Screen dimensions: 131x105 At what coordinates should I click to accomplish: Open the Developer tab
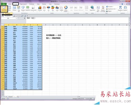57,4
